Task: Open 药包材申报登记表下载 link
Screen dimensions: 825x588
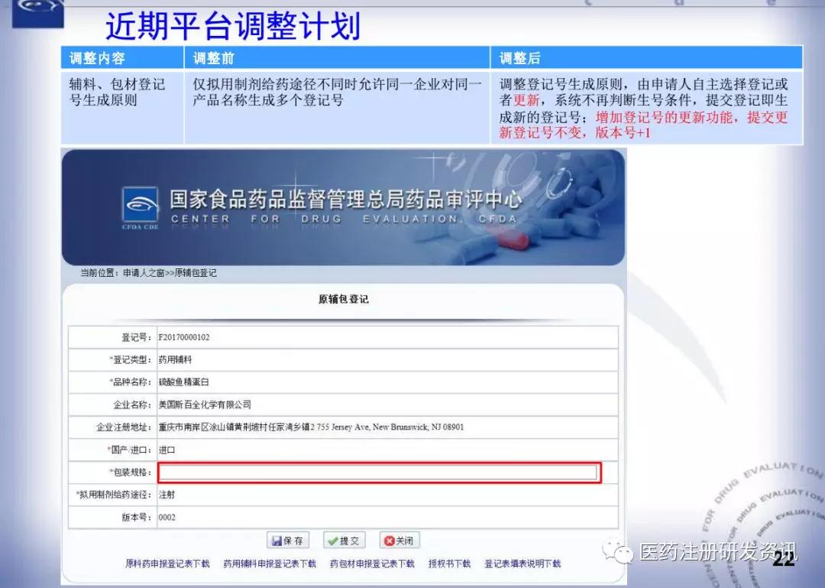Action: point(372,564)
